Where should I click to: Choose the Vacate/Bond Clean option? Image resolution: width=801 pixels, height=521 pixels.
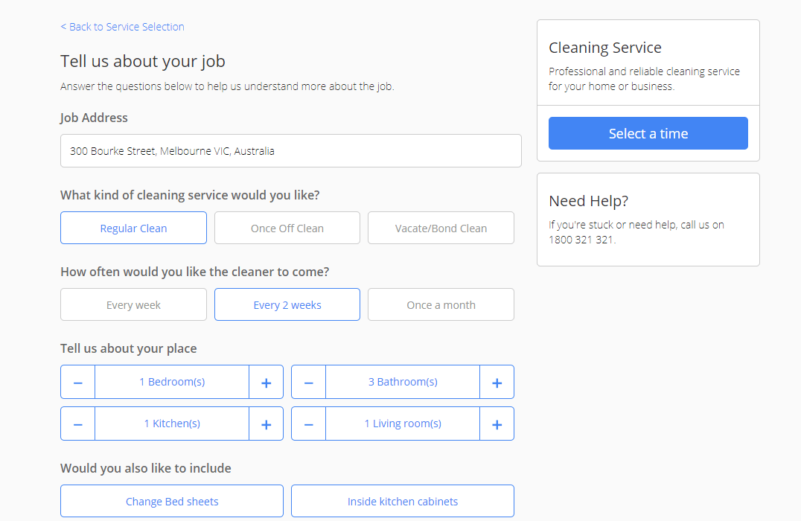click(x=440, y=228)
